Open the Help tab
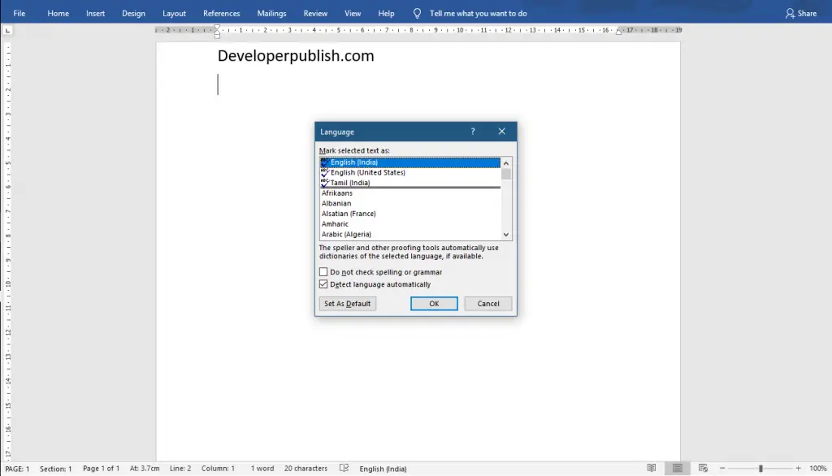 click(386, 13)
